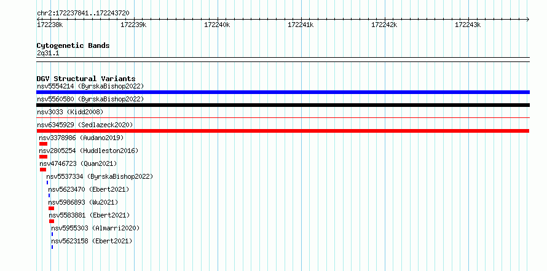Select the small blue nsv5623158 glyph
Image resolution: width=547 pixels, height=271 pixels.
52,247
